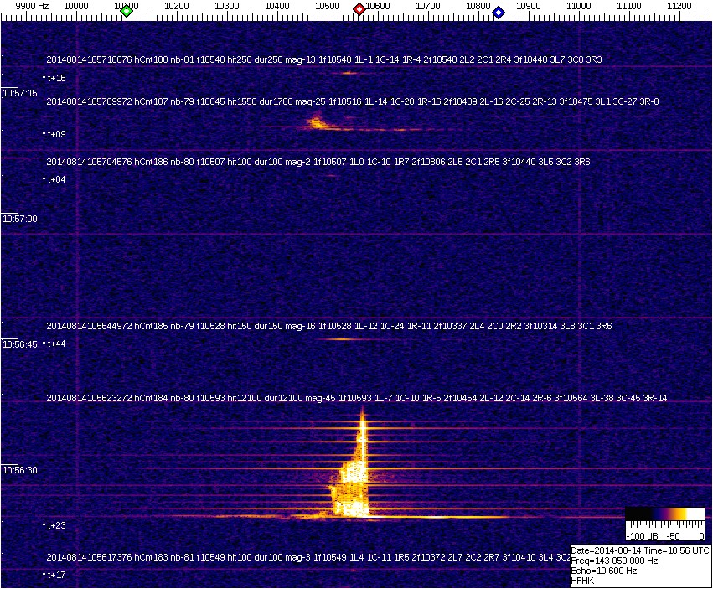Screen dimensions: 713x589
Task: Select the 10:56:45 time label
Action: coord(20,344)
